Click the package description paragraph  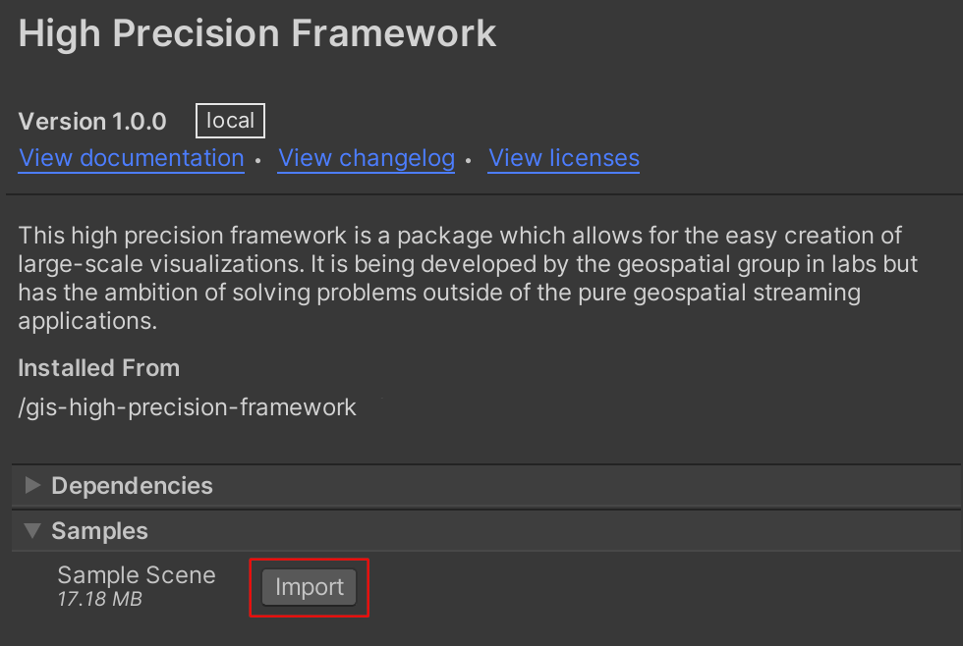[468, 278]
